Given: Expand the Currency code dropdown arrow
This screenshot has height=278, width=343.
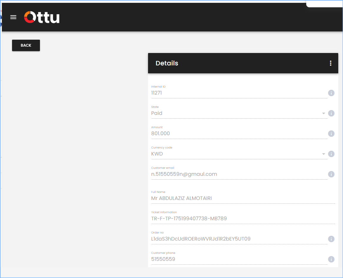Looking at the screenshot, I should [x=324, y=154].
